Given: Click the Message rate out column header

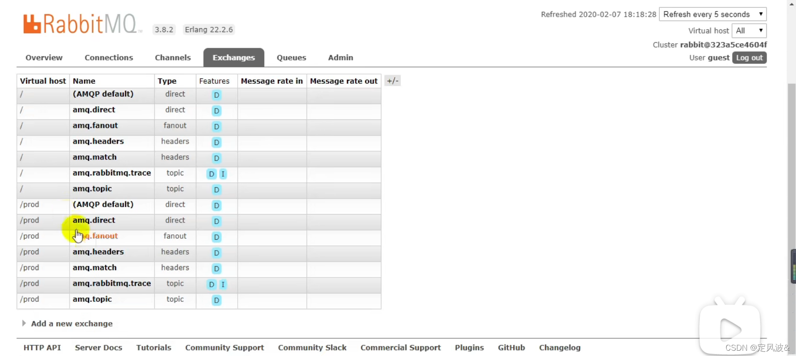Looking at the screenshot, I should click(x=344, y=81).
